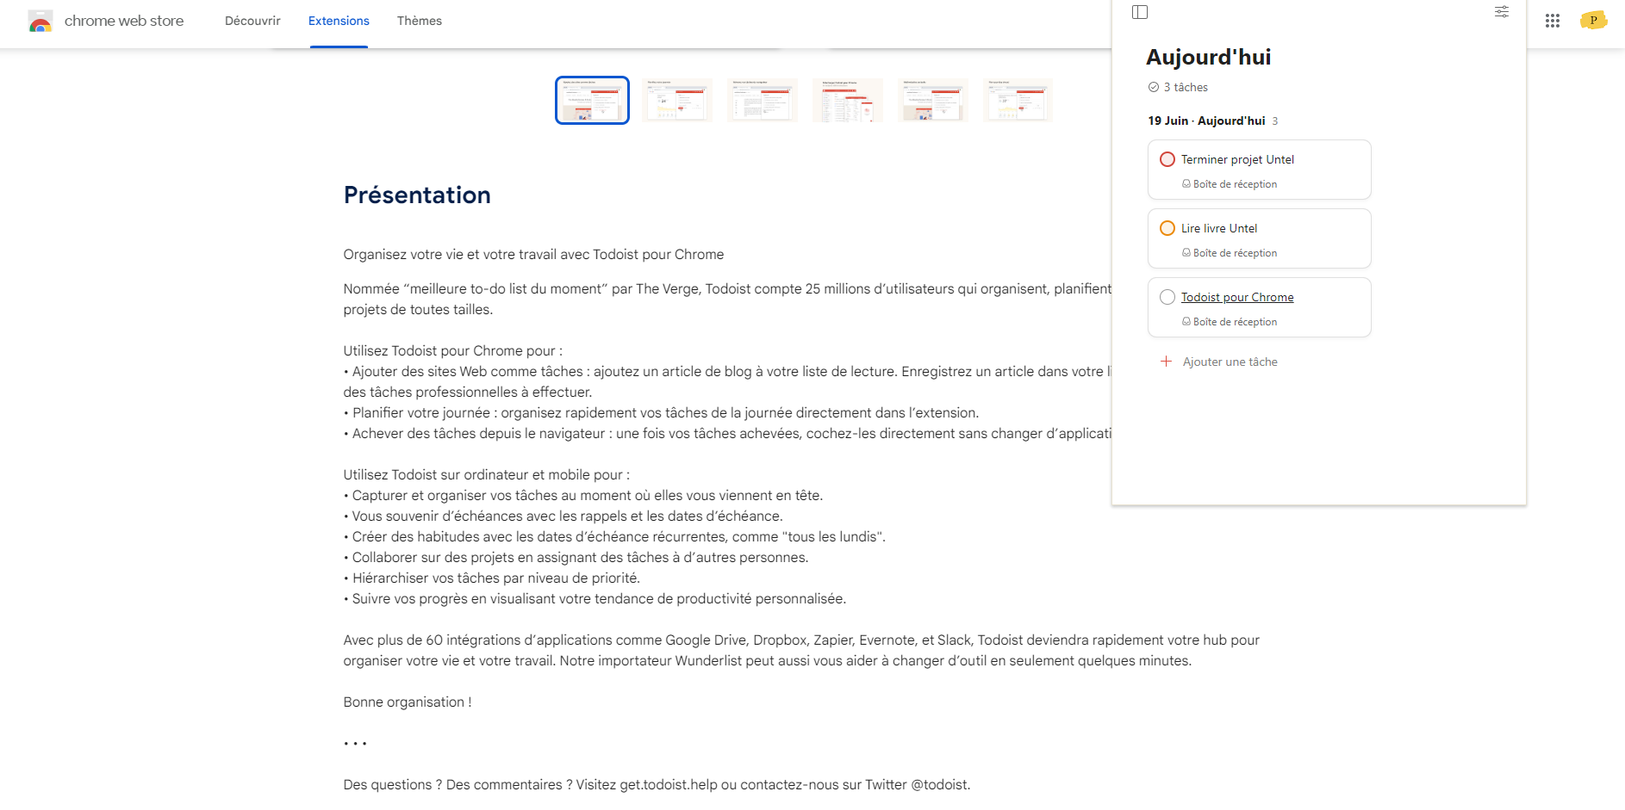Click the sidebar panel icon in Todoist
The height and width of the screenshot is (810, 1625).
(x=1140, y=12)
